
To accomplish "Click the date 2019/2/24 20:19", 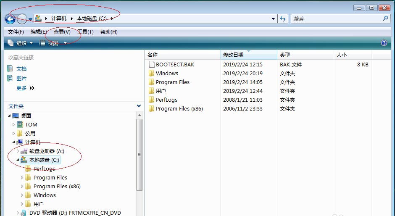I will point(243,74).
